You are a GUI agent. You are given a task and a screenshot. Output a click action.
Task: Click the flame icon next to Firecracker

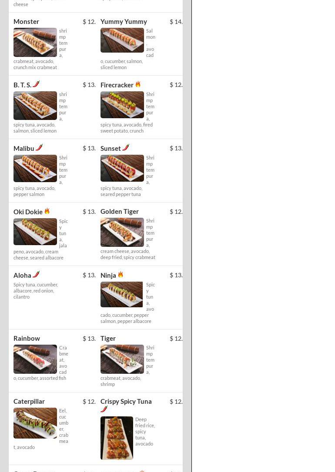(138, 84)
